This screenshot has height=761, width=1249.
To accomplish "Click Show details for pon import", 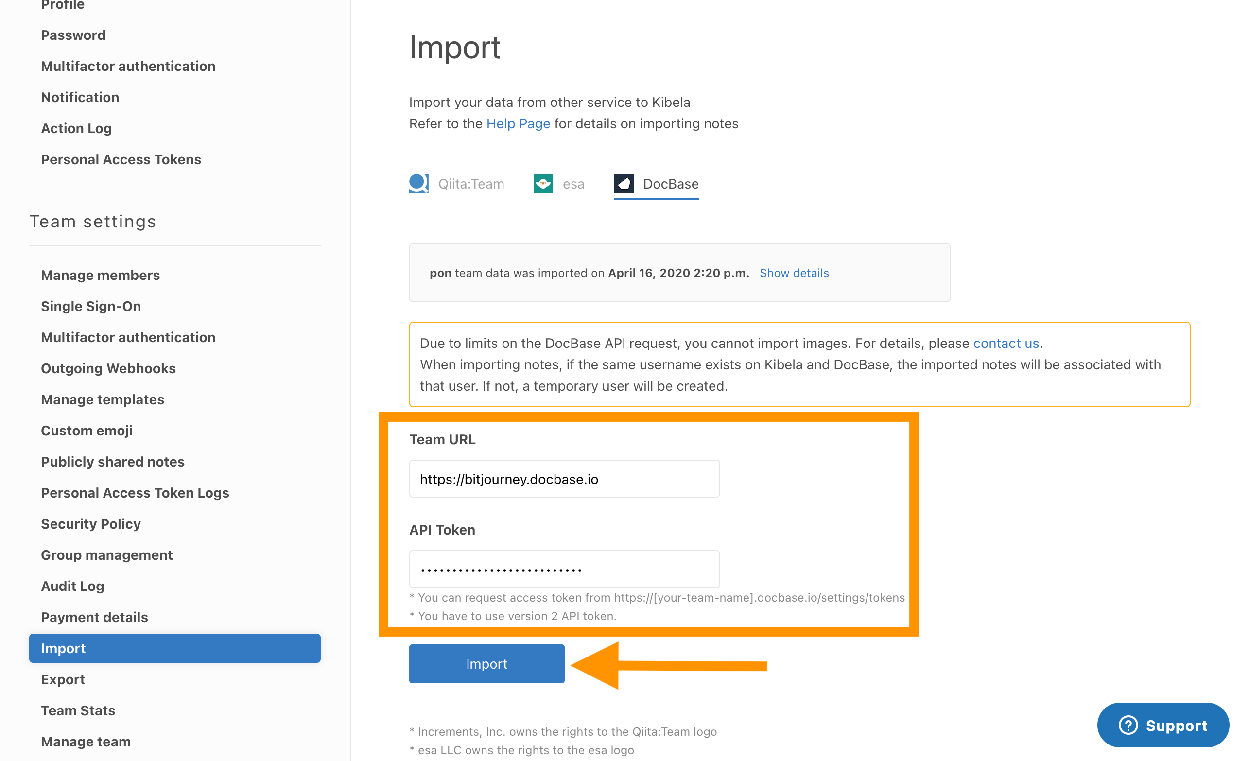I will pyautogui.click(x=793, y=273).
